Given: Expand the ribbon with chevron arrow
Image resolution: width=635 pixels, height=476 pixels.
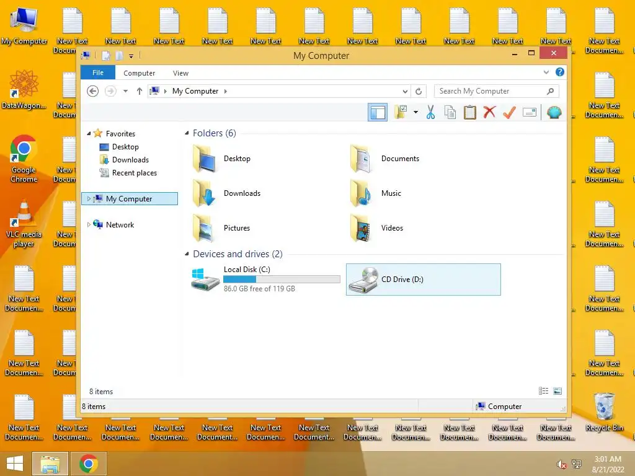Looking at the screenshot, I should [x=546, y=72].
